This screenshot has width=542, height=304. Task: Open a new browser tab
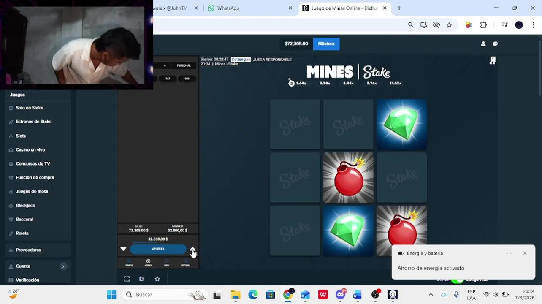pyautogui.click(x=399, y=8)
